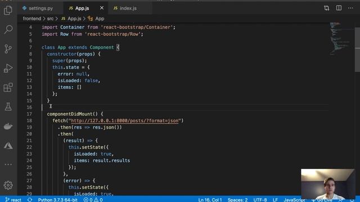
Task: Click the open changes compare icon
Action: tap(326, 8)
